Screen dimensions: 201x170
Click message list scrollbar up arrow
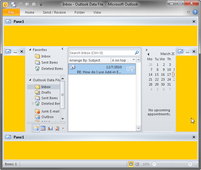pos(138,60)
